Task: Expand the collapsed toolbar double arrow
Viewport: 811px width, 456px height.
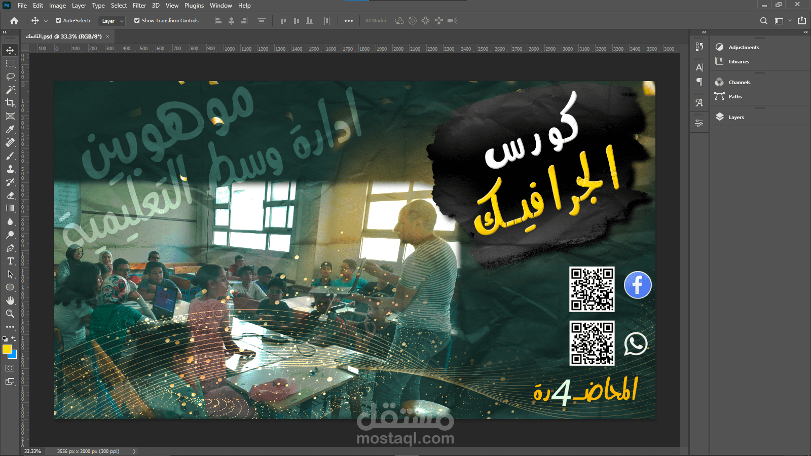Action: pyautogui.click(x=5, y=32)
